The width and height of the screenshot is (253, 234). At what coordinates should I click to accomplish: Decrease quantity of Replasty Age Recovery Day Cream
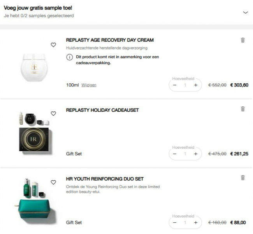coord(175,85)
